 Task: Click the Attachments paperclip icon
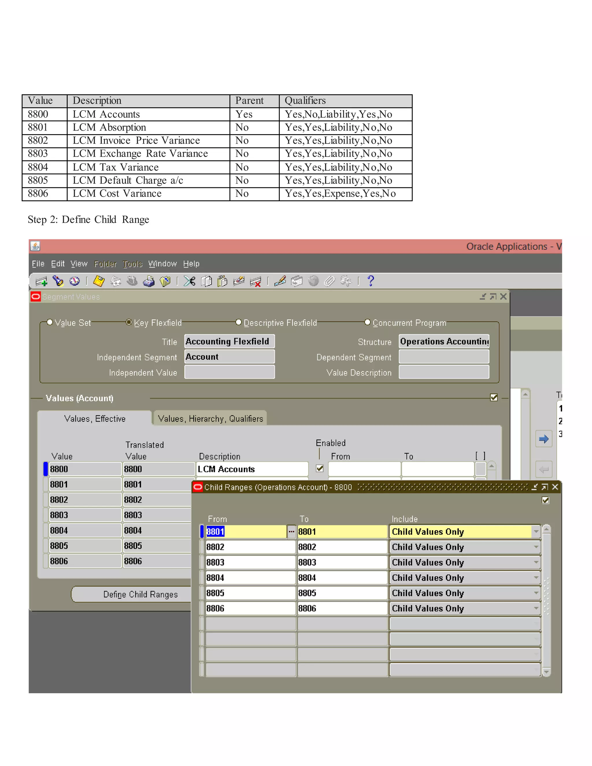pos(330,281)
